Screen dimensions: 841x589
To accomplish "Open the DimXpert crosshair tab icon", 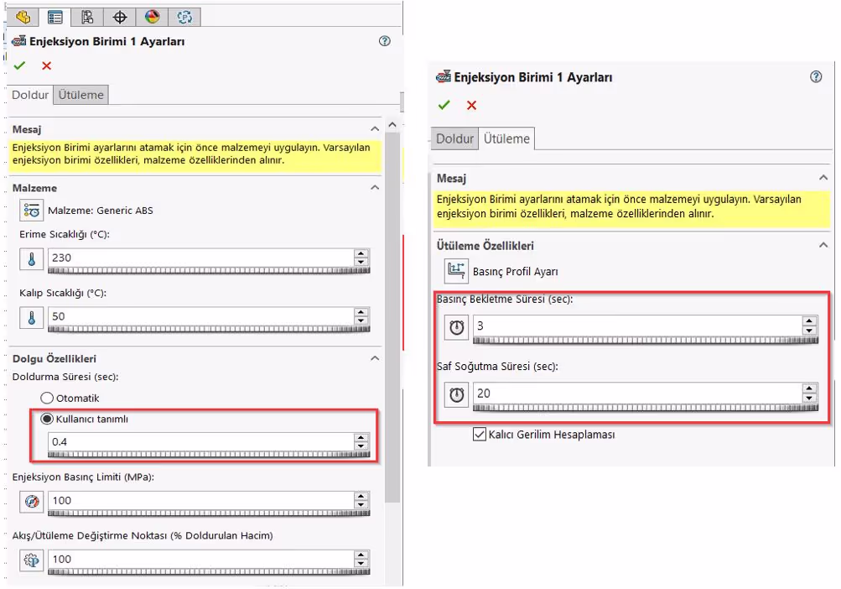I will point(120,17).
